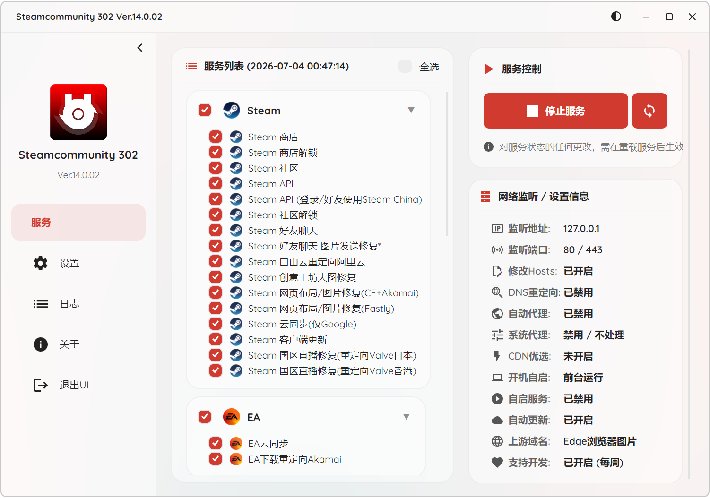Screen dimensions: 710x498
Task: Click the 127.0.0.1 listening address value
Action: pyautogui.click(x=581, y=229)
